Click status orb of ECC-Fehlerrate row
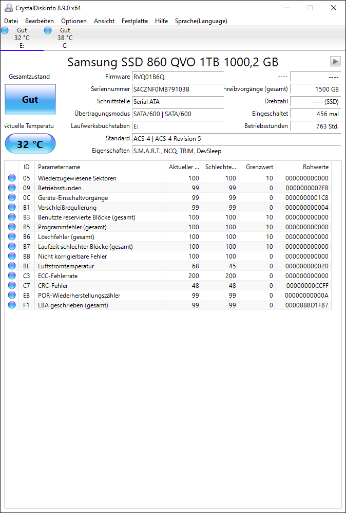Viewport: 346px width, 513px height. 12,276
